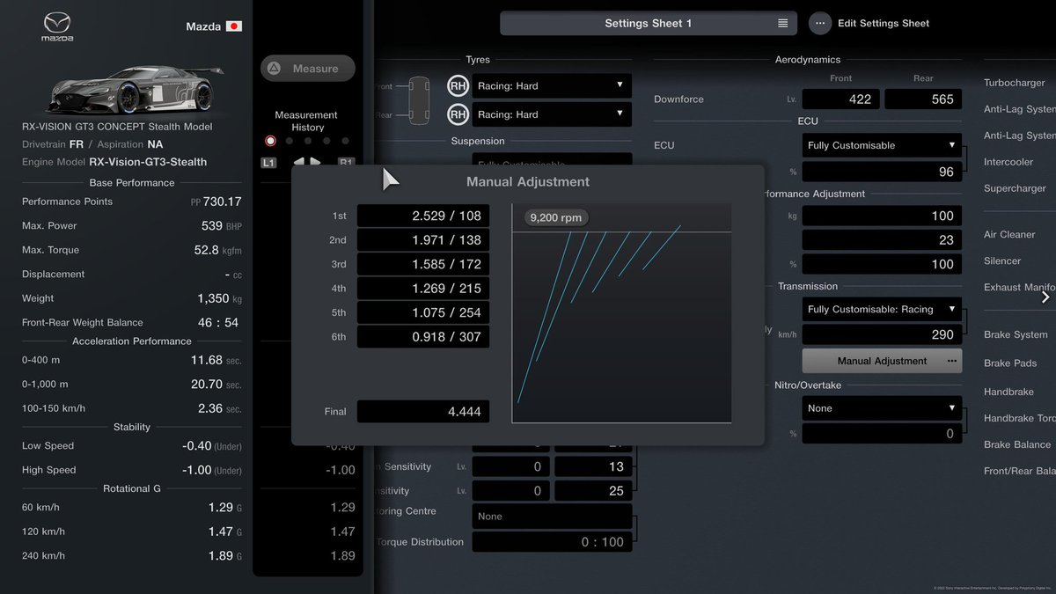1056x594 pixels.
Task: Open the Edit Settings Sheet ellipsis button
Action: pyautogui.click(x=820, y=24)
